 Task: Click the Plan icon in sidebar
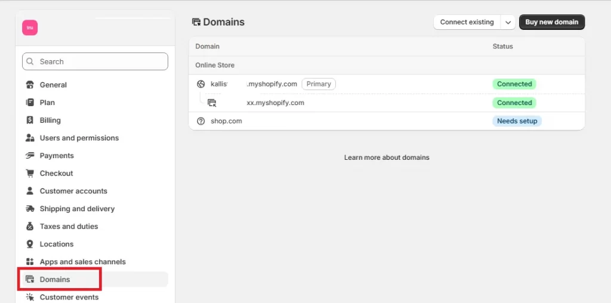(30, 103)
